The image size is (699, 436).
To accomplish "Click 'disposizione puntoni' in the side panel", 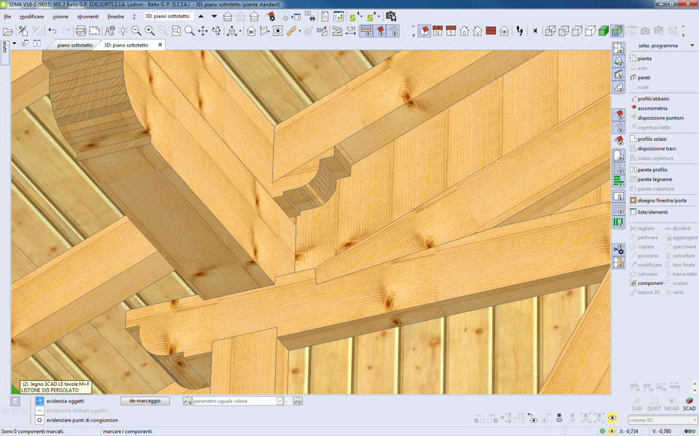I will (660, 118).
